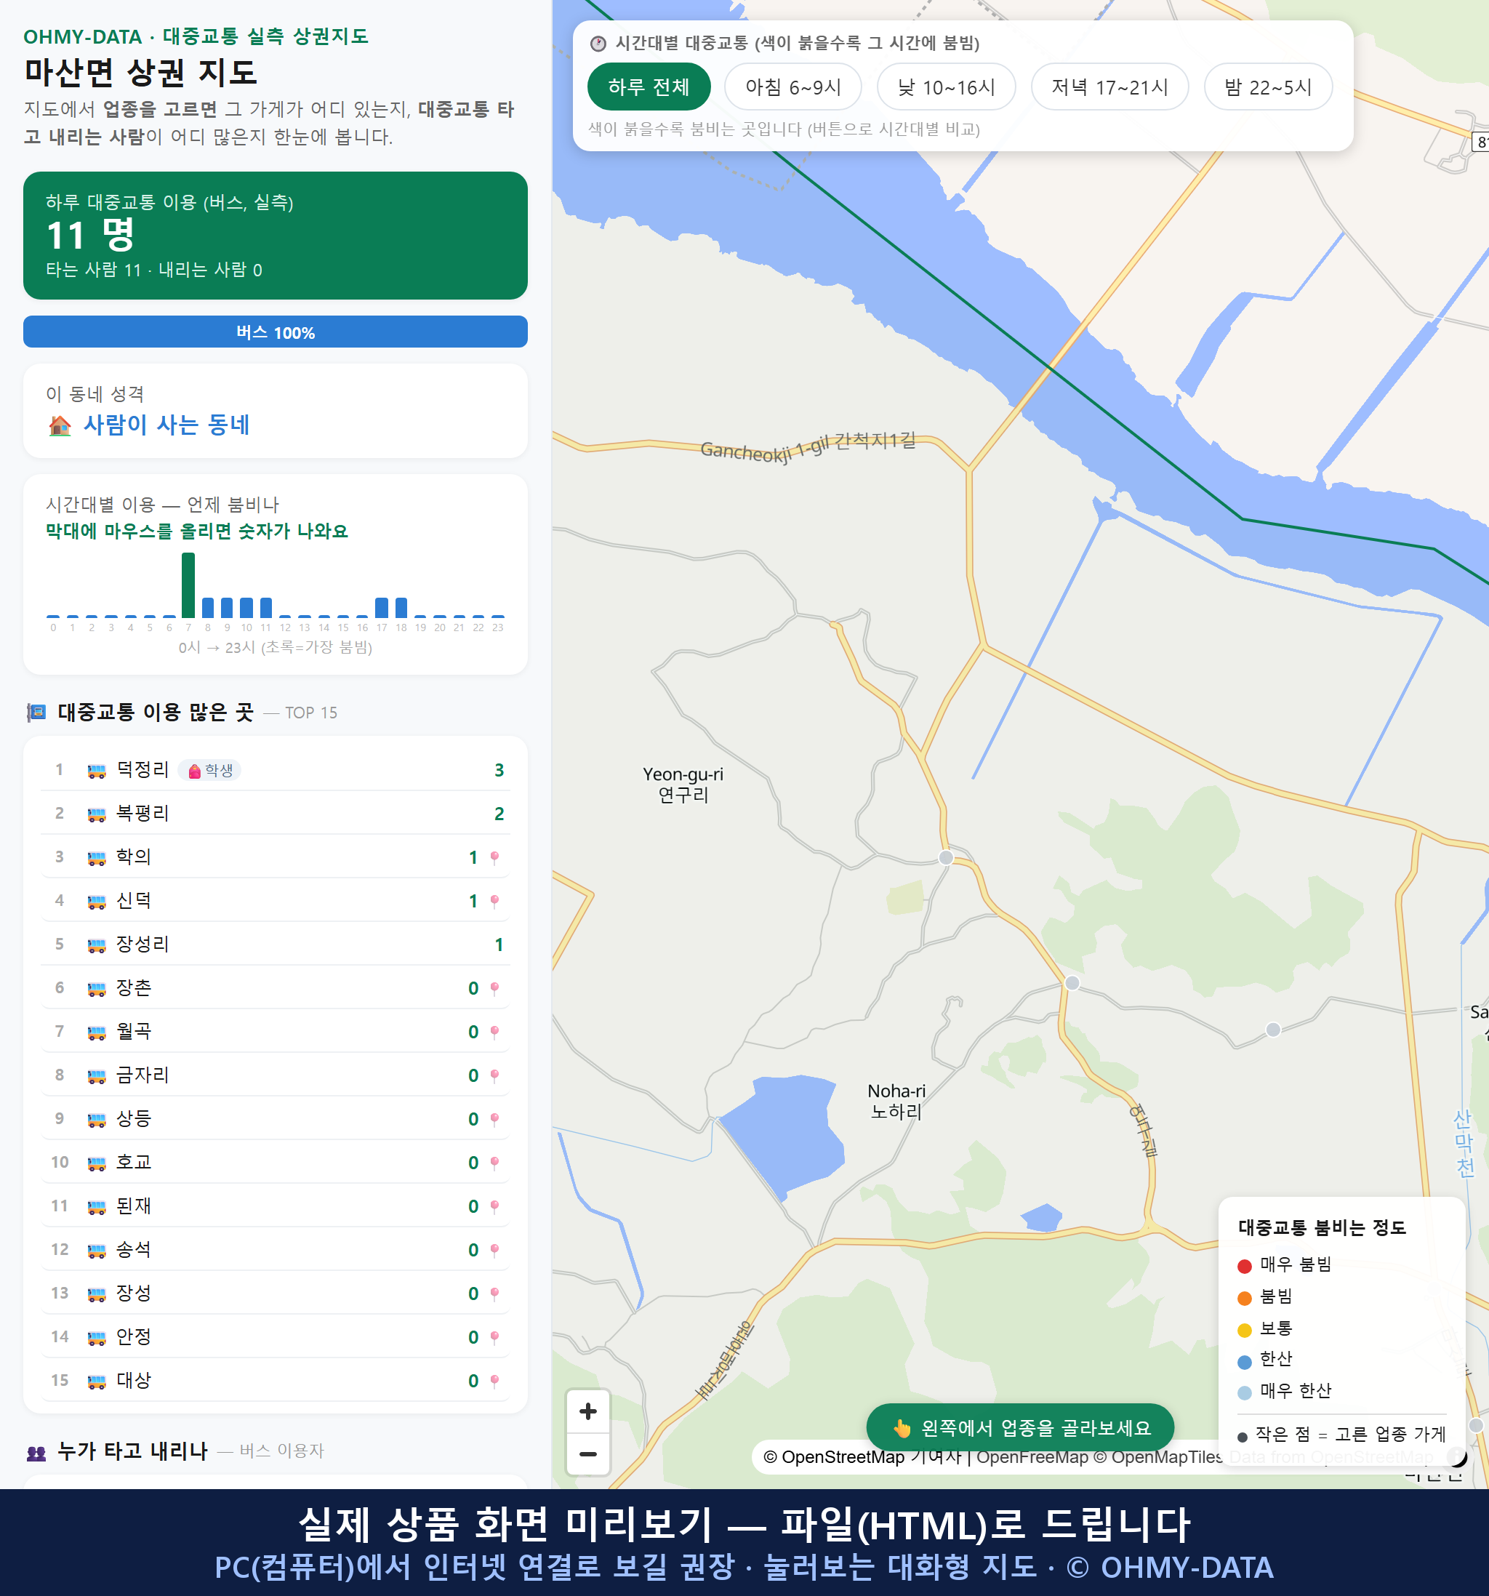Click the bus icon in the 호교 row
Image resolution: width=1489 pixels, height=1596 pixels.
tap(96, 1163)
